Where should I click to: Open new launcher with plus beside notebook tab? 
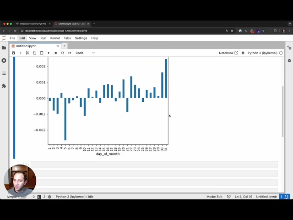[x=65, y=46]
